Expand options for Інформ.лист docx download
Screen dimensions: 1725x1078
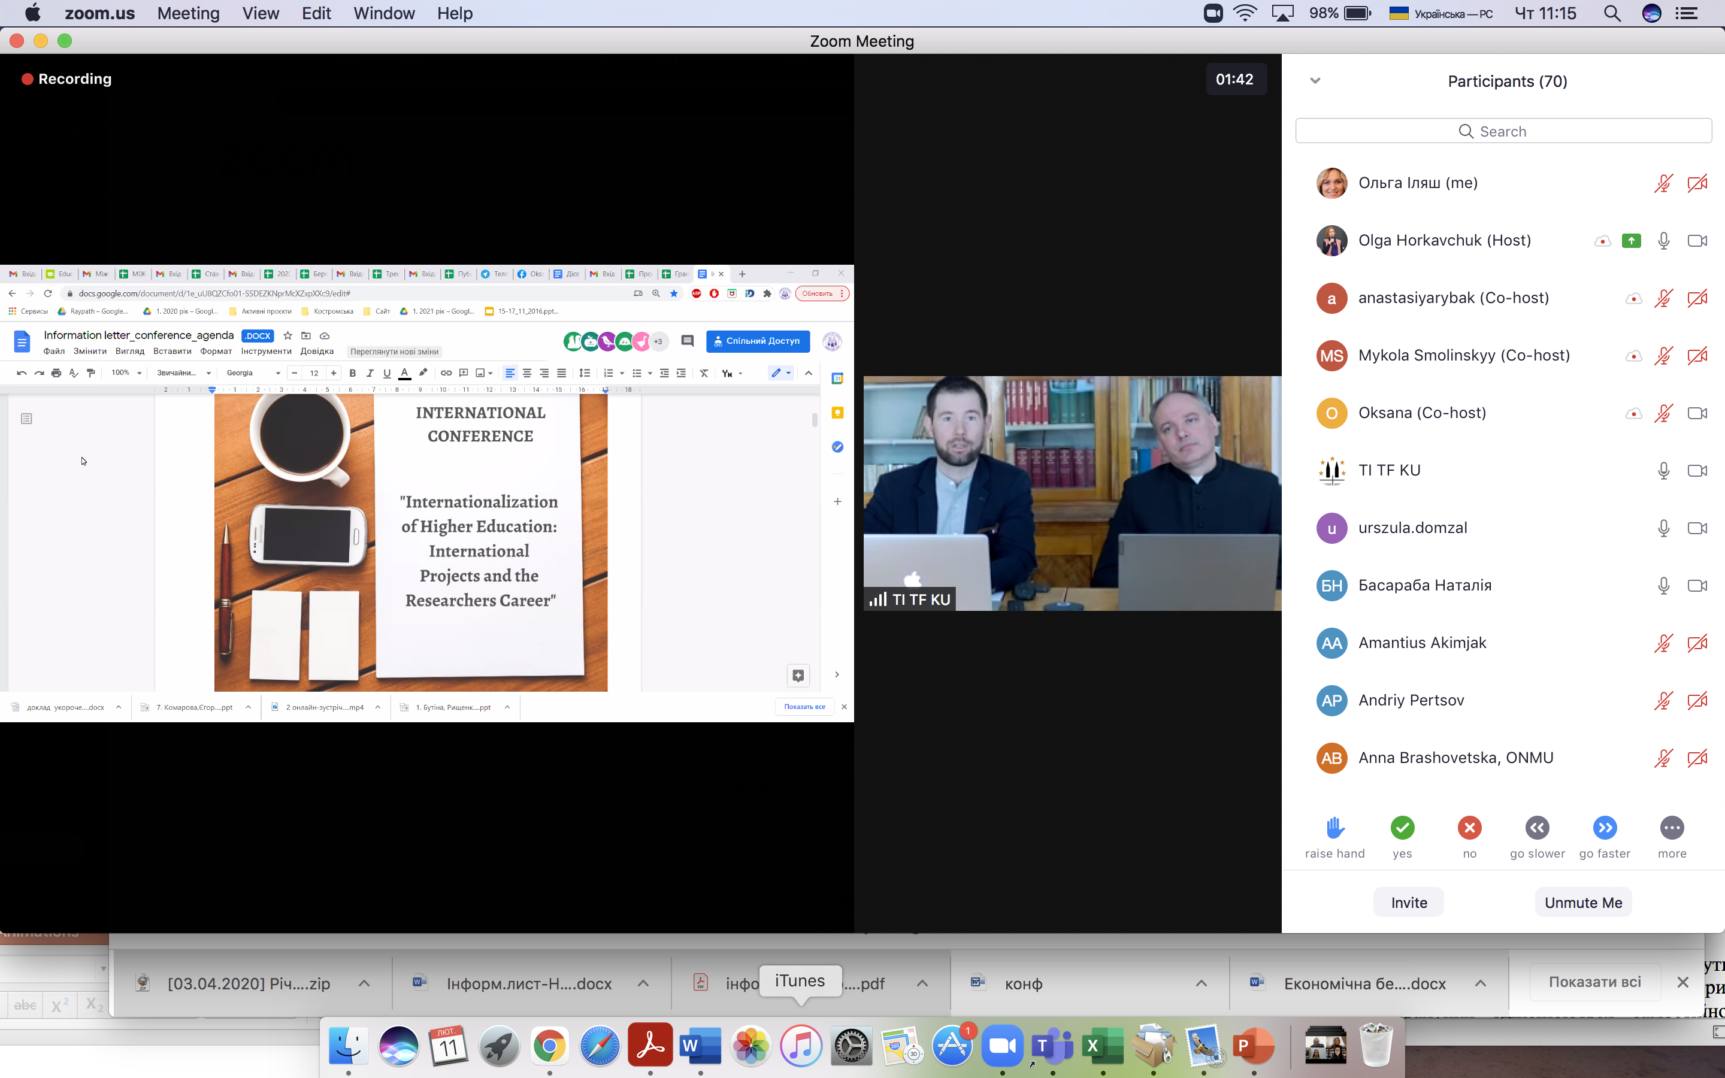click(643, 983)
